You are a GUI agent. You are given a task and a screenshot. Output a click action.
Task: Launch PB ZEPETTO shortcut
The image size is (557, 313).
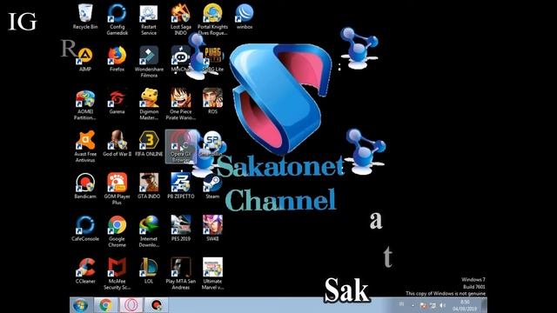pyautogui.click(x=180, y=186)
